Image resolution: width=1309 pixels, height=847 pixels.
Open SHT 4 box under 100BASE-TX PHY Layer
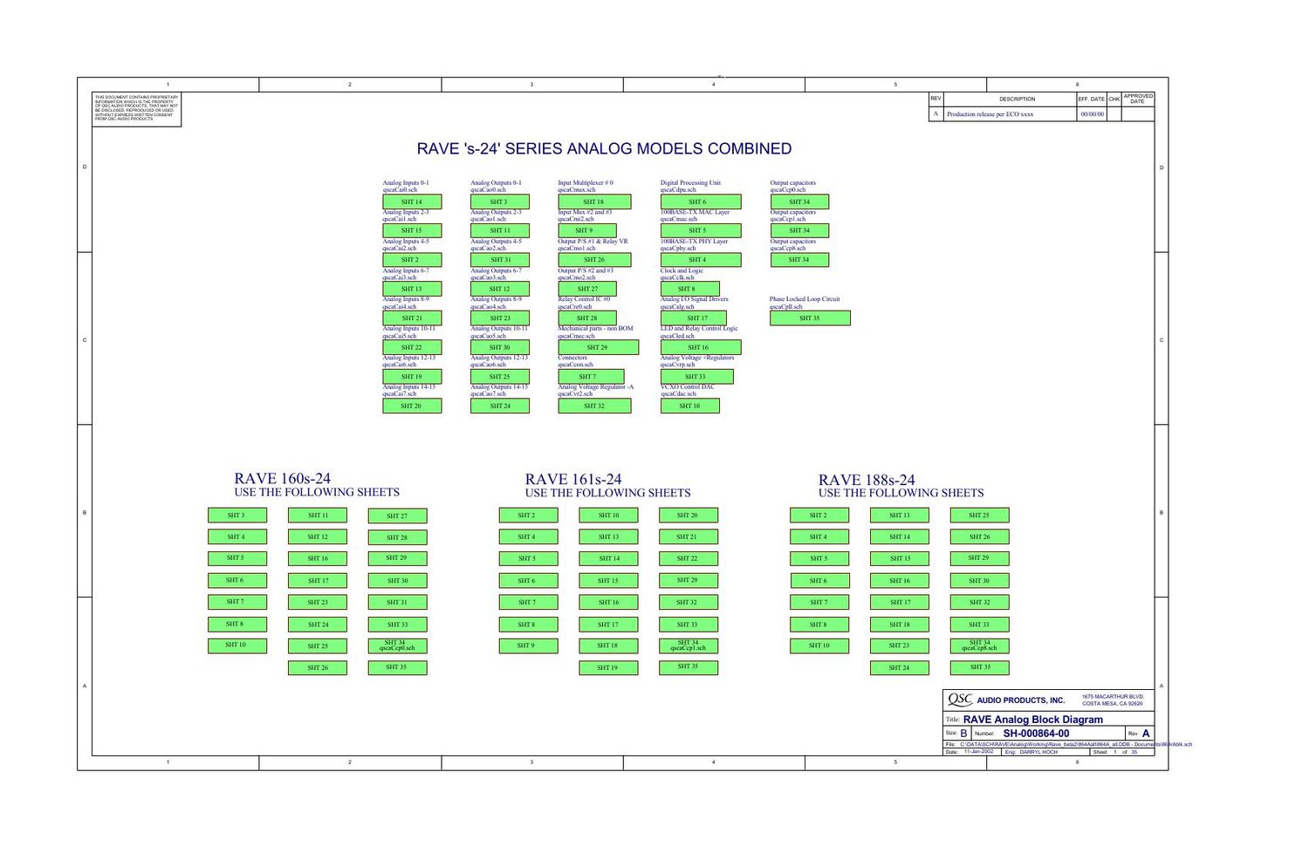pos(701,260)
